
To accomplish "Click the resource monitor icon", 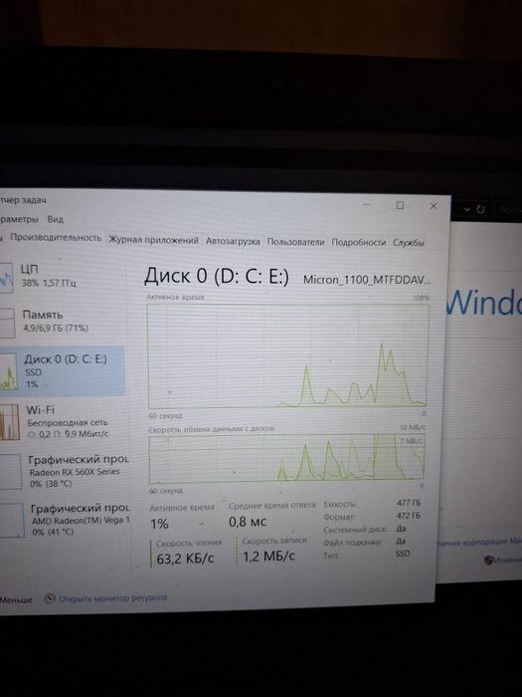I will tap(50, 598).
